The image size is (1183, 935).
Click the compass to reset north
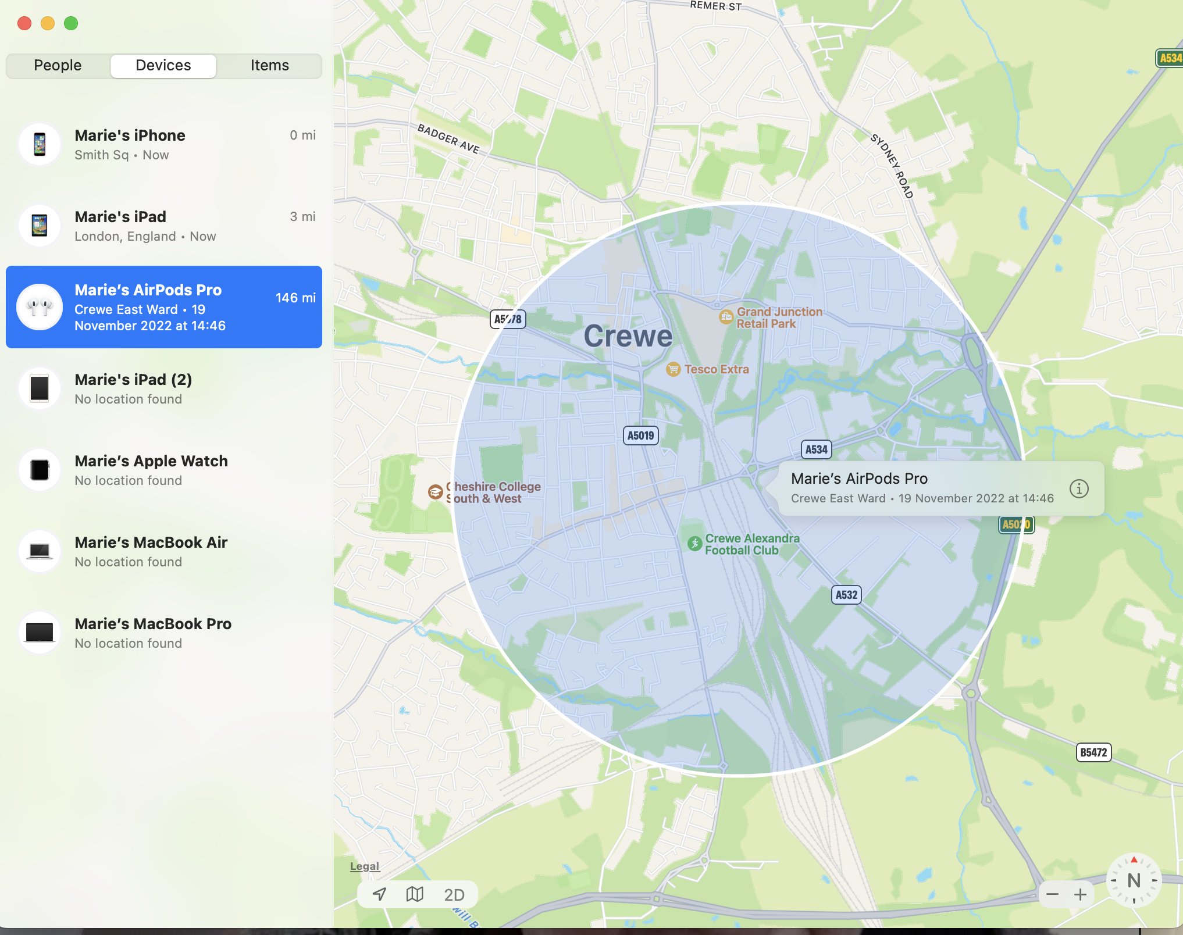click(1133, 880)
